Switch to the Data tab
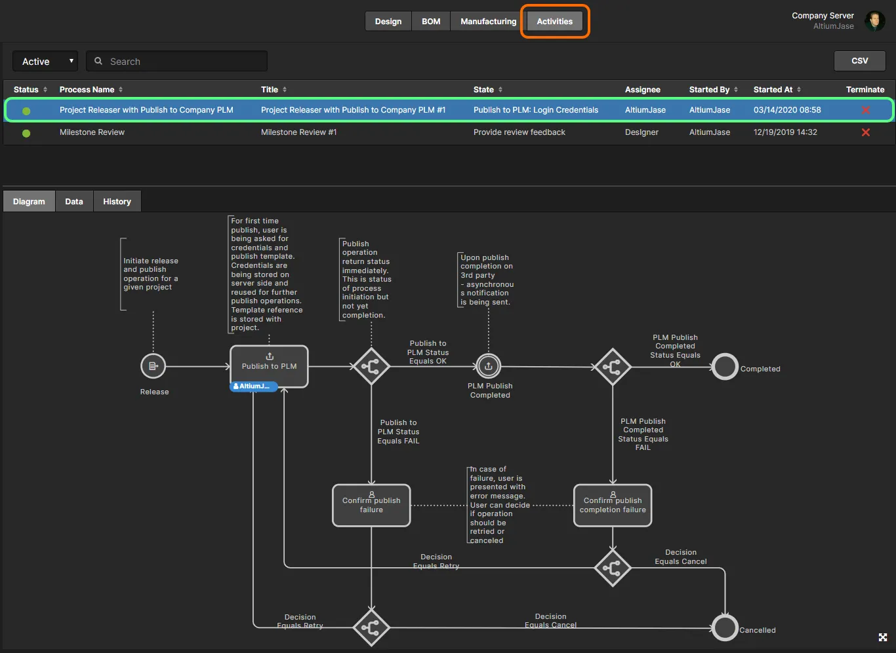The width and height of the screenshot is (896, 653). point(74,202)
